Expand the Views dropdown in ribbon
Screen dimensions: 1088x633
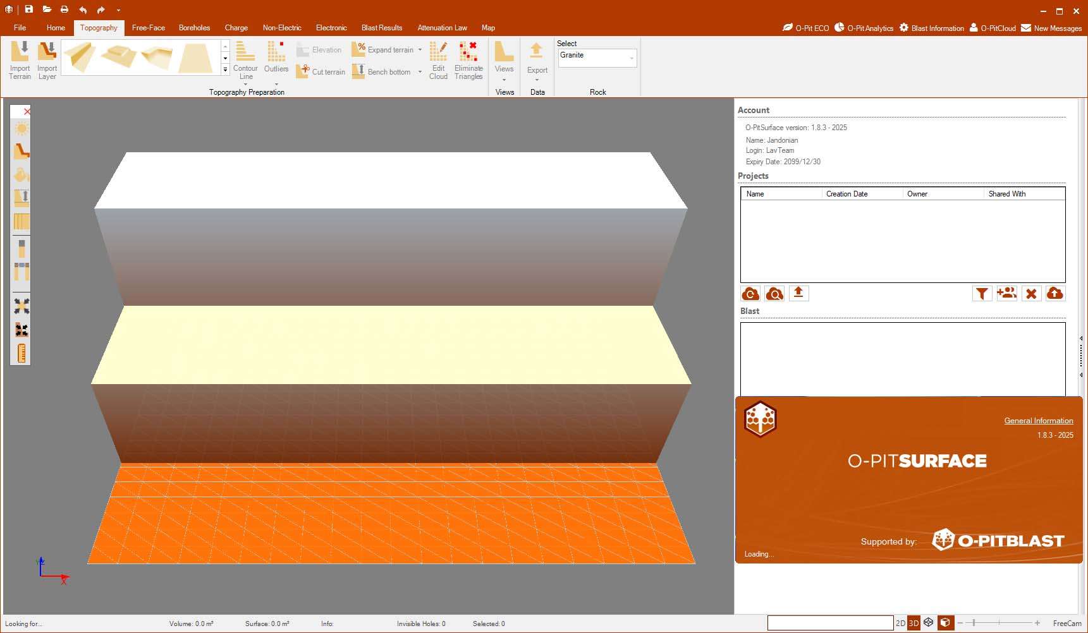click(x=504, y=80)
